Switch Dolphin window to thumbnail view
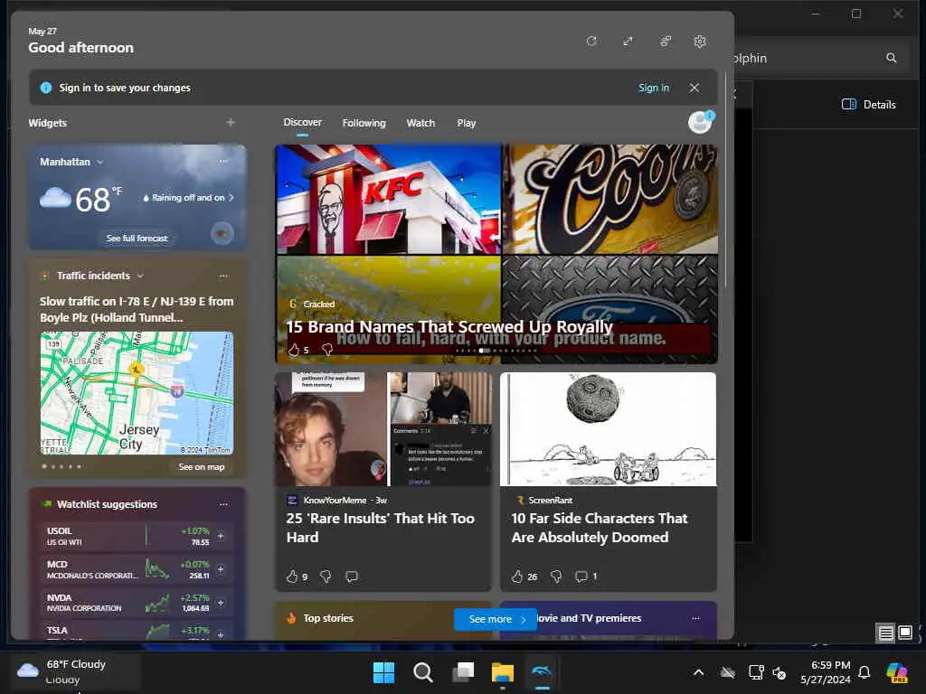The width and height of the screenshot is (926, 694). (x=905, y=633)
